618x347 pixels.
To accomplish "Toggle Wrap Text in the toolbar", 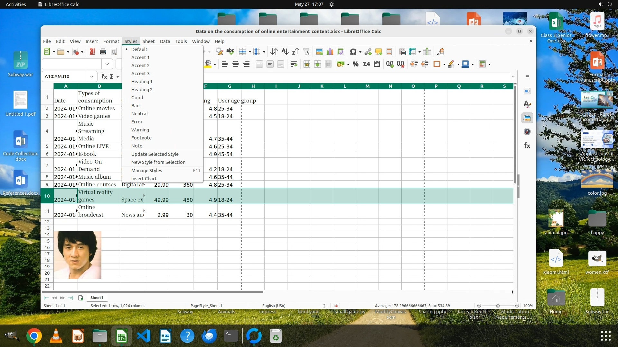I will [294, 64].
